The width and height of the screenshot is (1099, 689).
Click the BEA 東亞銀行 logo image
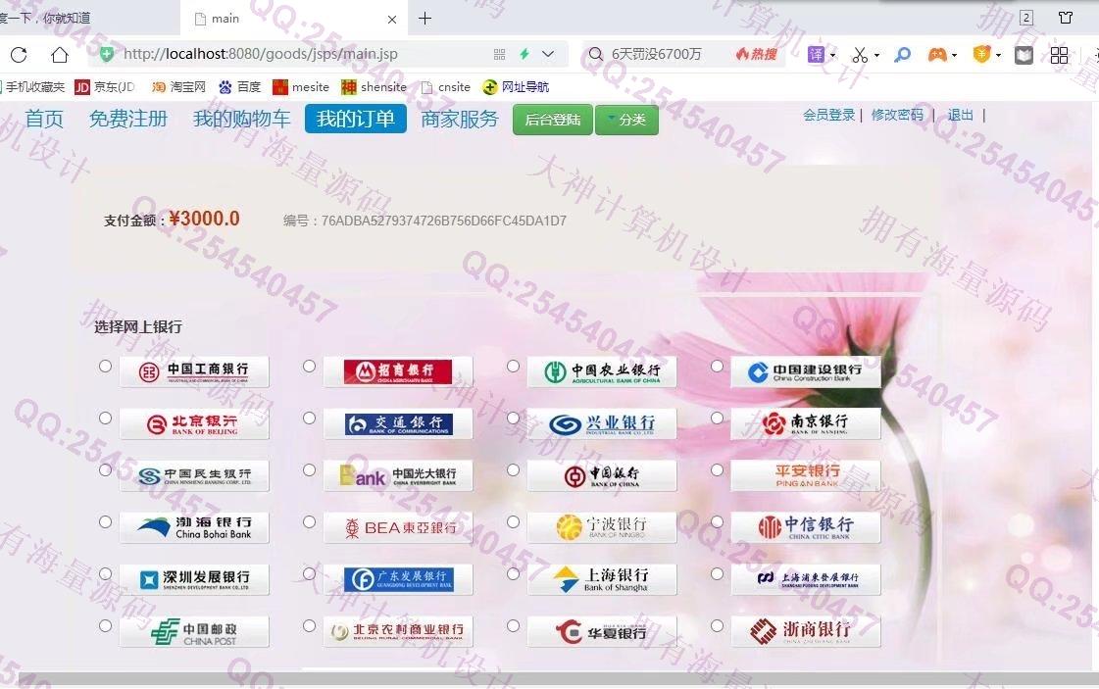click(x=398, y=528)
